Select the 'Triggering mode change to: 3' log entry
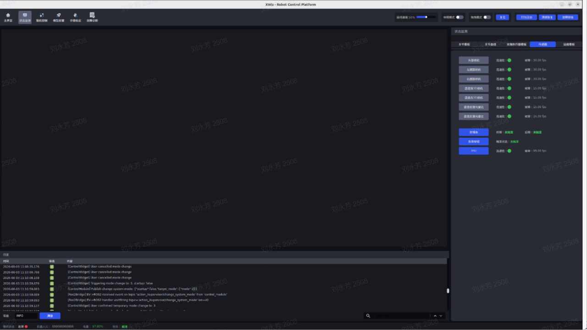 tap(224, 283)
